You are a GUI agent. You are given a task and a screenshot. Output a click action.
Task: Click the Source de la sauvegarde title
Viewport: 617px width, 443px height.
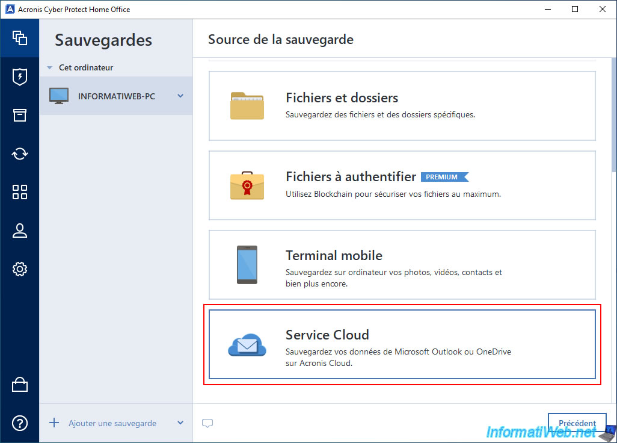(x=281, y=39)
